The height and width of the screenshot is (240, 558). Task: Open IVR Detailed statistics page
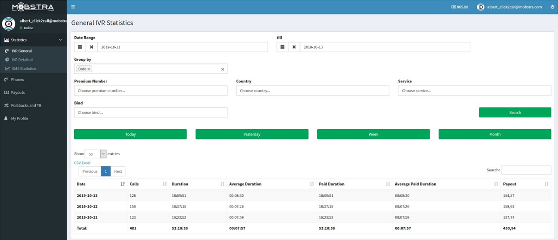point(22,59)
